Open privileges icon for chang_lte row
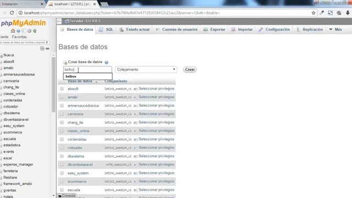352x198 pixels. click(135, 123)
